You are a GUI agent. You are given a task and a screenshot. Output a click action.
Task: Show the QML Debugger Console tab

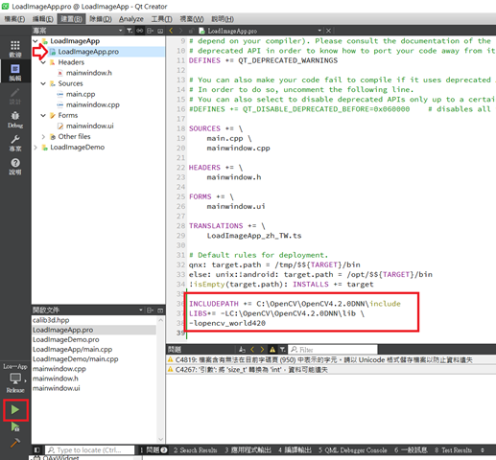[x=353, y=450]
